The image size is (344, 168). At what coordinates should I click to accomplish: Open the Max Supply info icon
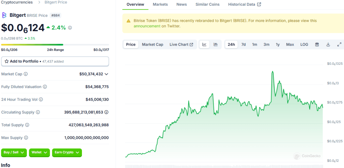(26, 138)
